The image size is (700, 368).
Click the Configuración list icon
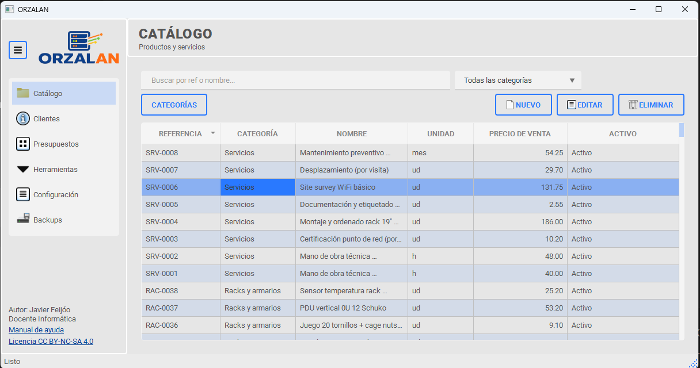23,194
